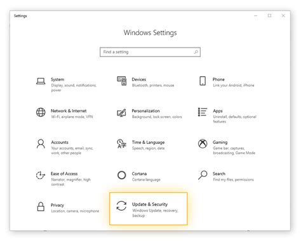
Task: Open the Phone settings heading
Action: pyautogui.click(x=218, y=79)
